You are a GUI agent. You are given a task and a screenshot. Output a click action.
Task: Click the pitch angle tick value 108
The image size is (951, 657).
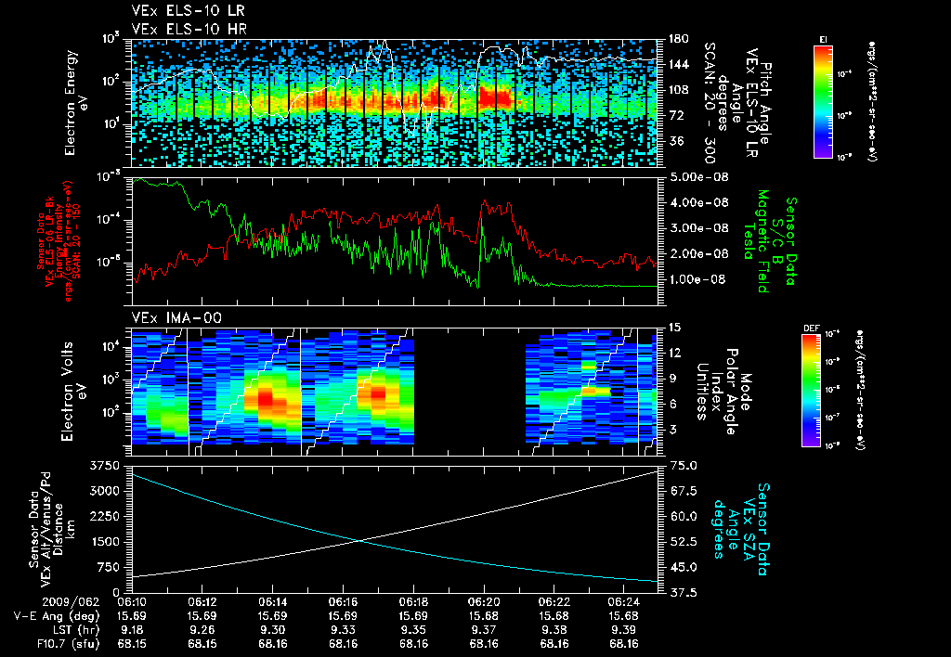pyautogui.click(x=679, y=90)
